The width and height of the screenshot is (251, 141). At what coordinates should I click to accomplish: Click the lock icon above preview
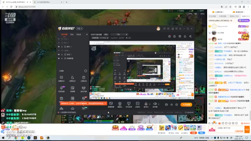pos(174,36)
